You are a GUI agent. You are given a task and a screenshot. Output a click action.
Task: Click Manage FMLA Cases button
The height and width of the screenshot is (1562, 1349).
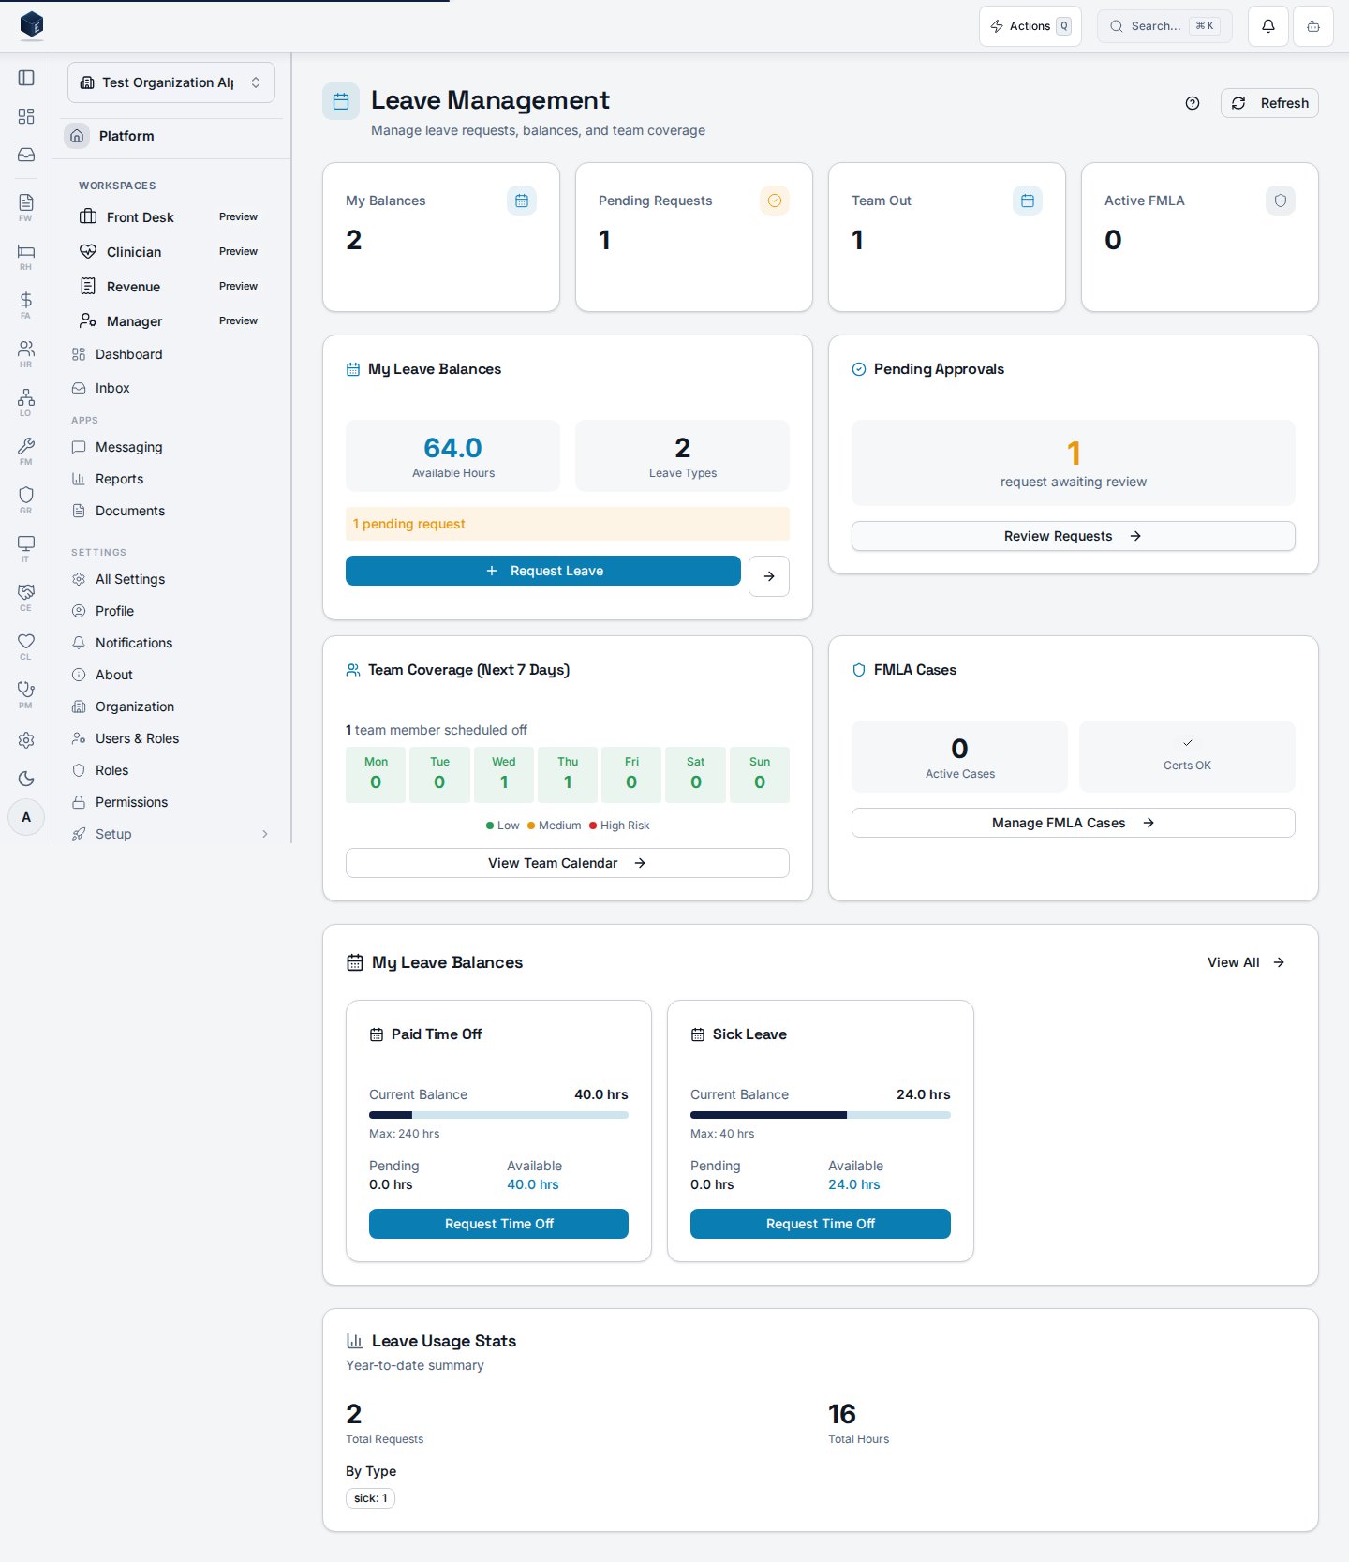(1074, 823)
